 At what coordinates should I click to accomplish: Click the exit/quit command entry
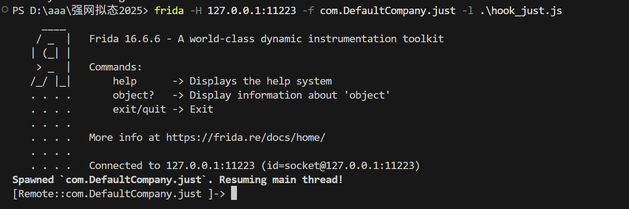[139, 109]
